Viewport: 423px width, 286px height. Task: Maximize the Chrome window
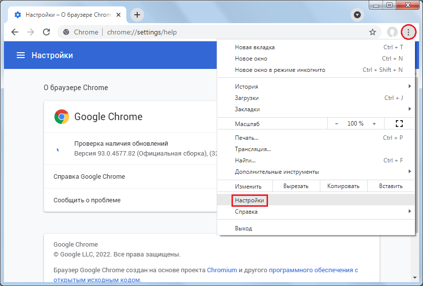(x=389, y=5)
